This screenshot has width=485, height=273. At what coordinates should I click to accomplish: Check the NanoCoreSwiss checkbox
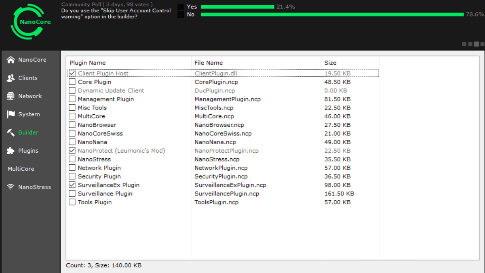72,133
